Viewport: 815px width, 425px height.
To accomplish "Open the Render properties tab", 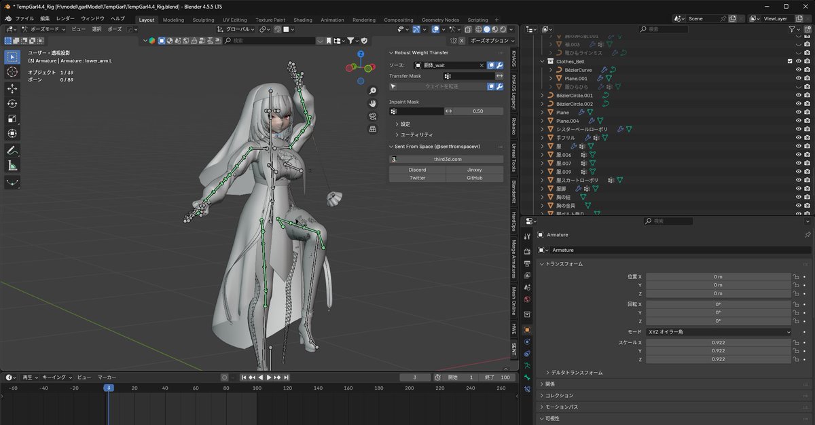I will [x=528, y=252].
